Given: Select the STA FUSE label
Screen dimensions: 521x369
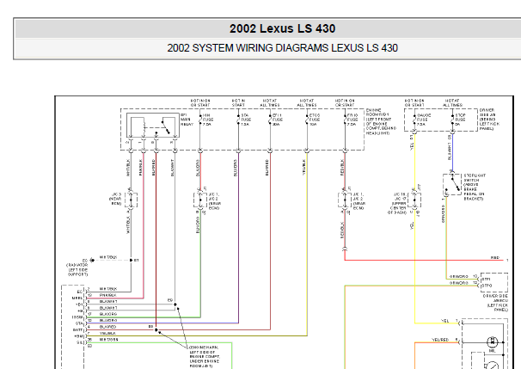Looking at the screenshot, I should tap(246, 120).
